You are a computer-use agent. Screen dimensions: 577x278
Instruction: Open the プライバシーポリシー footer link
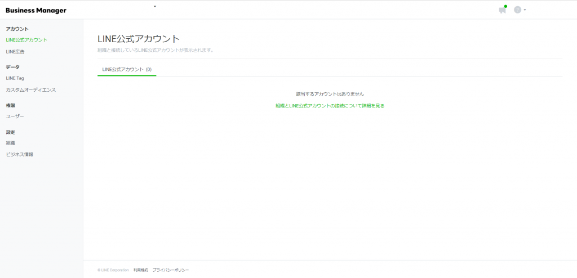coord(171,270)
